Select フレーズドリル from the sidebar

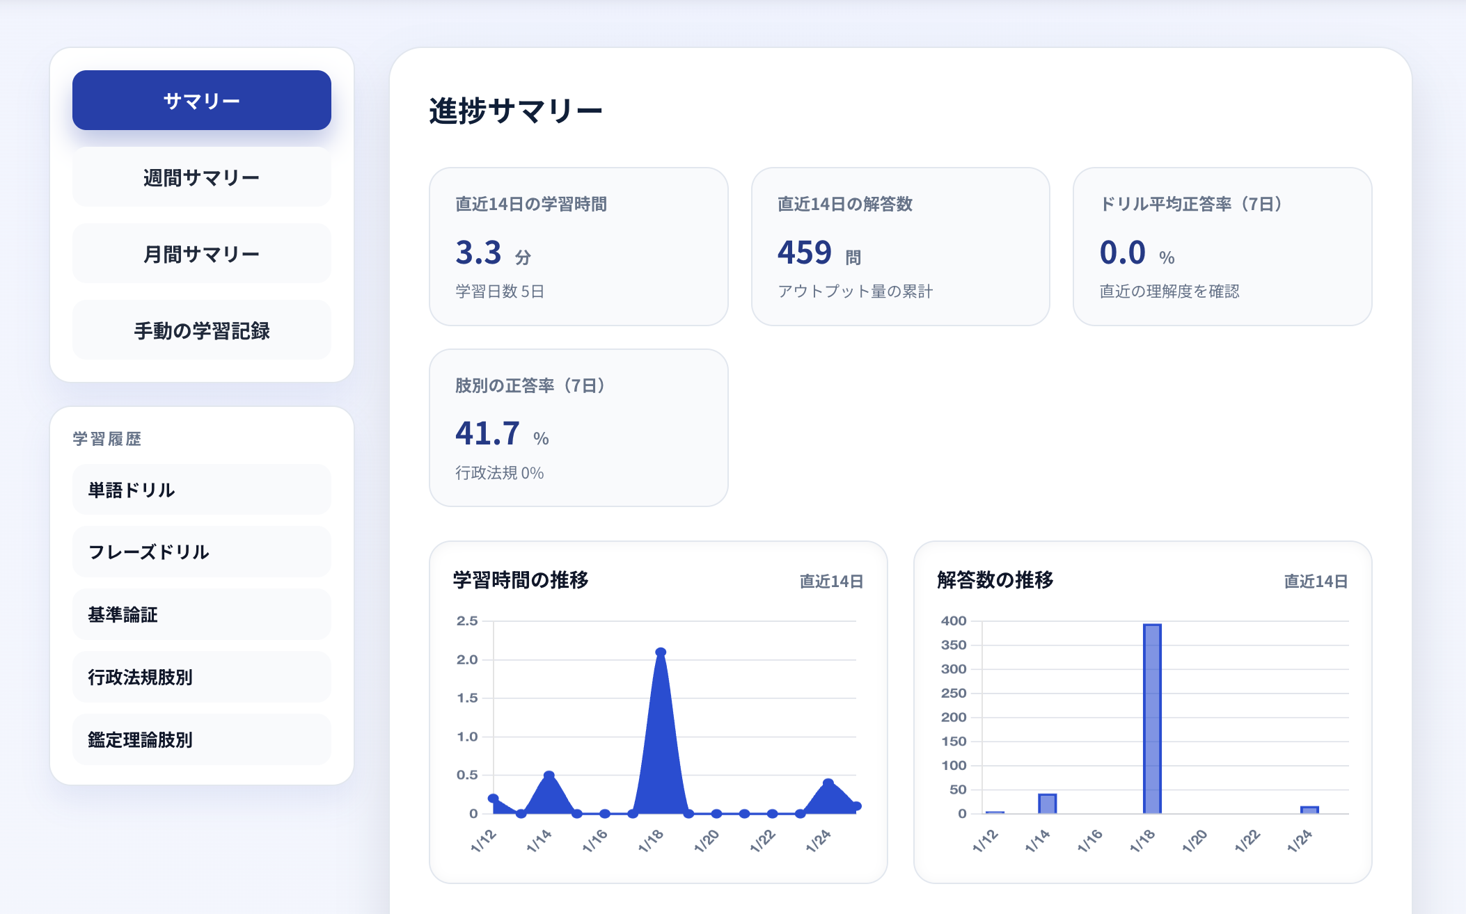coord(200,552)
